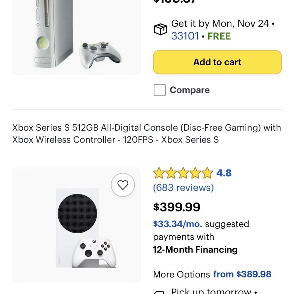
Task: Tap the green FREE shipping label
Action: [x=219, y=36]
